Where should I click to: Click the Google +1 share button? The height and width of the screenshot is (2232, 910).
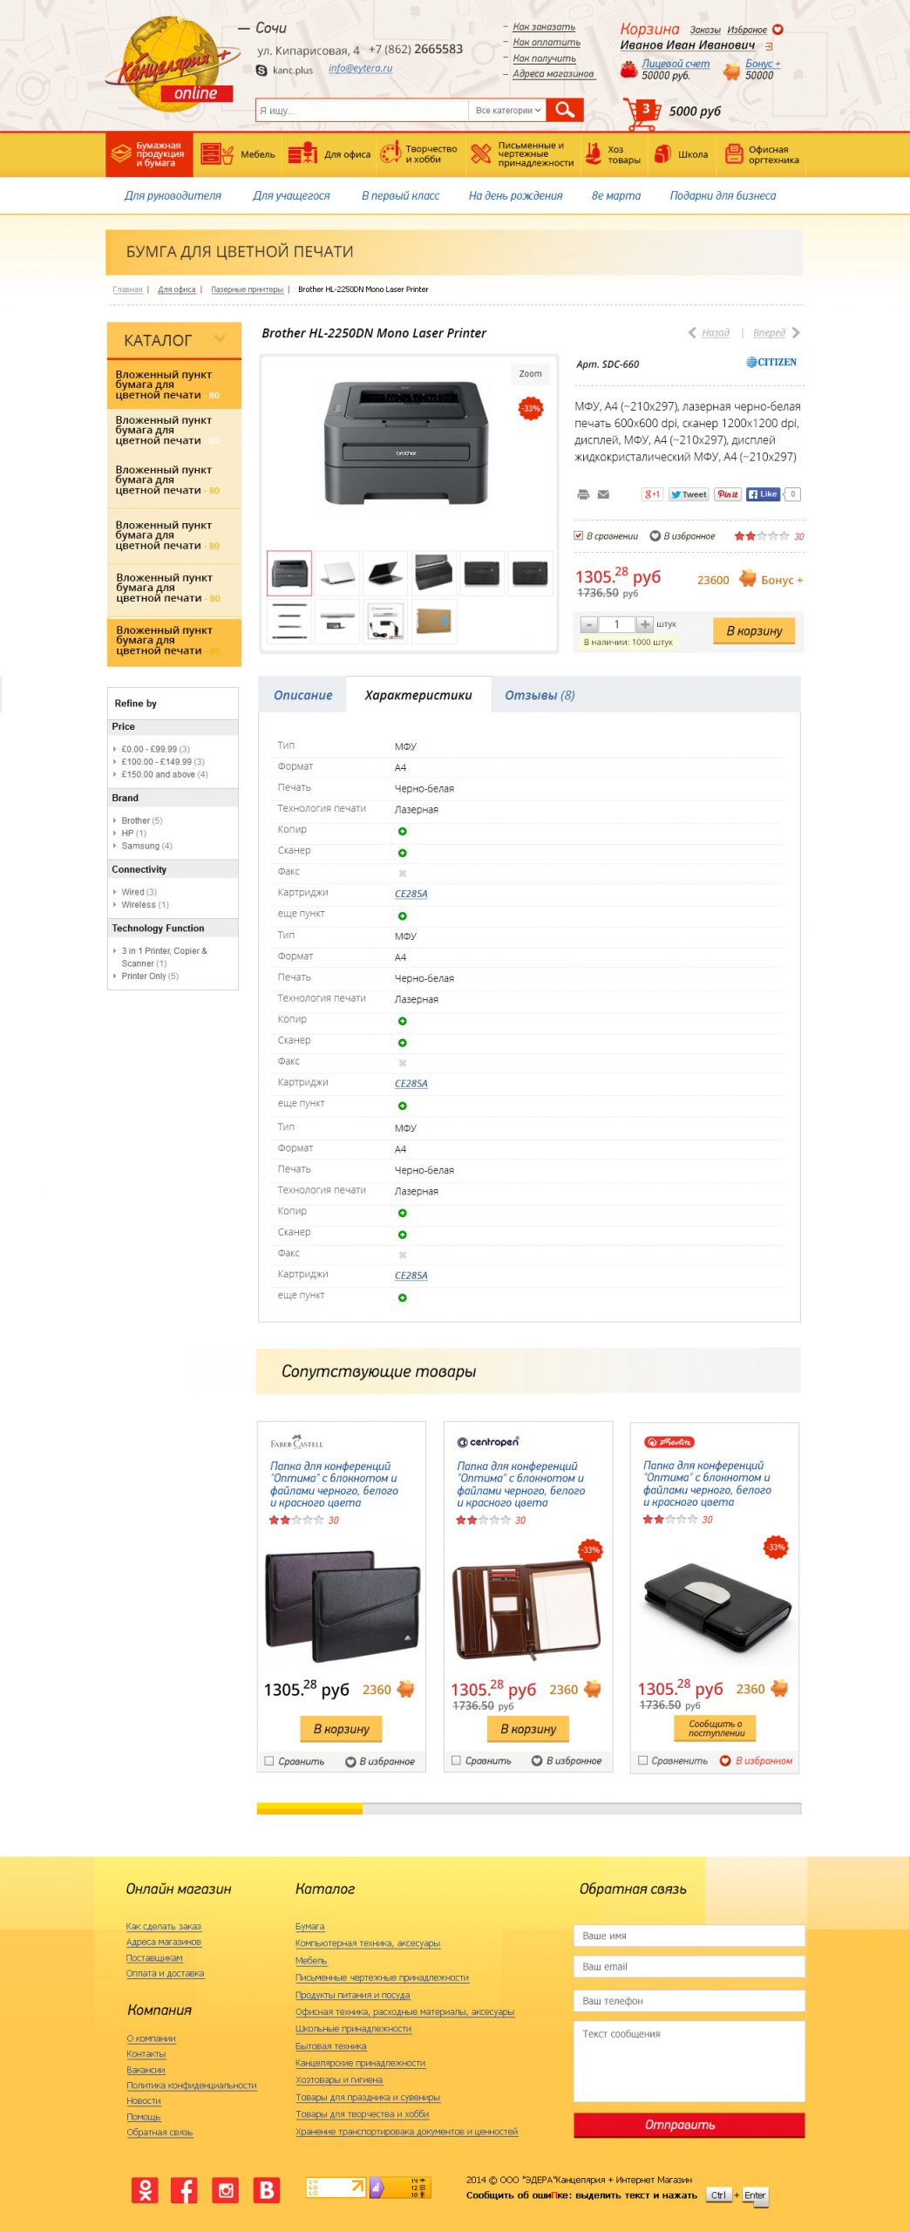652,494
